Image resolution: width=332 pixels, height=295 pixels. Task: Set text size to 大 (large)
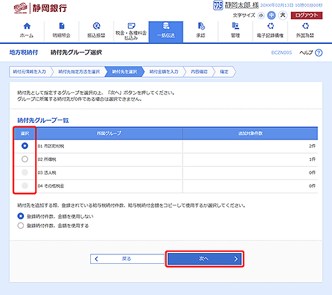pos(283,15)
